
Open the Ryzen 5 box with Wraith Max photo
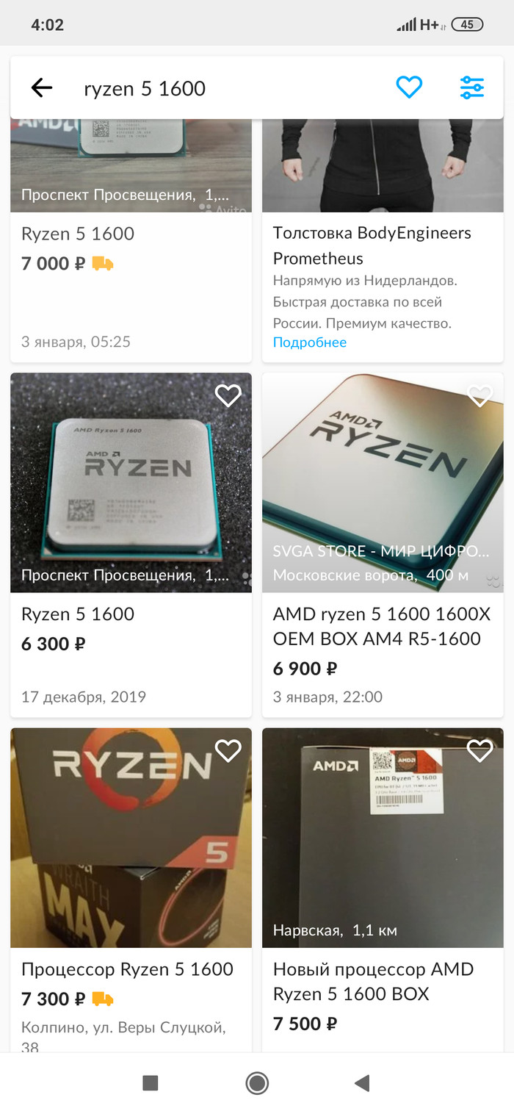click(x=131, y=838)
